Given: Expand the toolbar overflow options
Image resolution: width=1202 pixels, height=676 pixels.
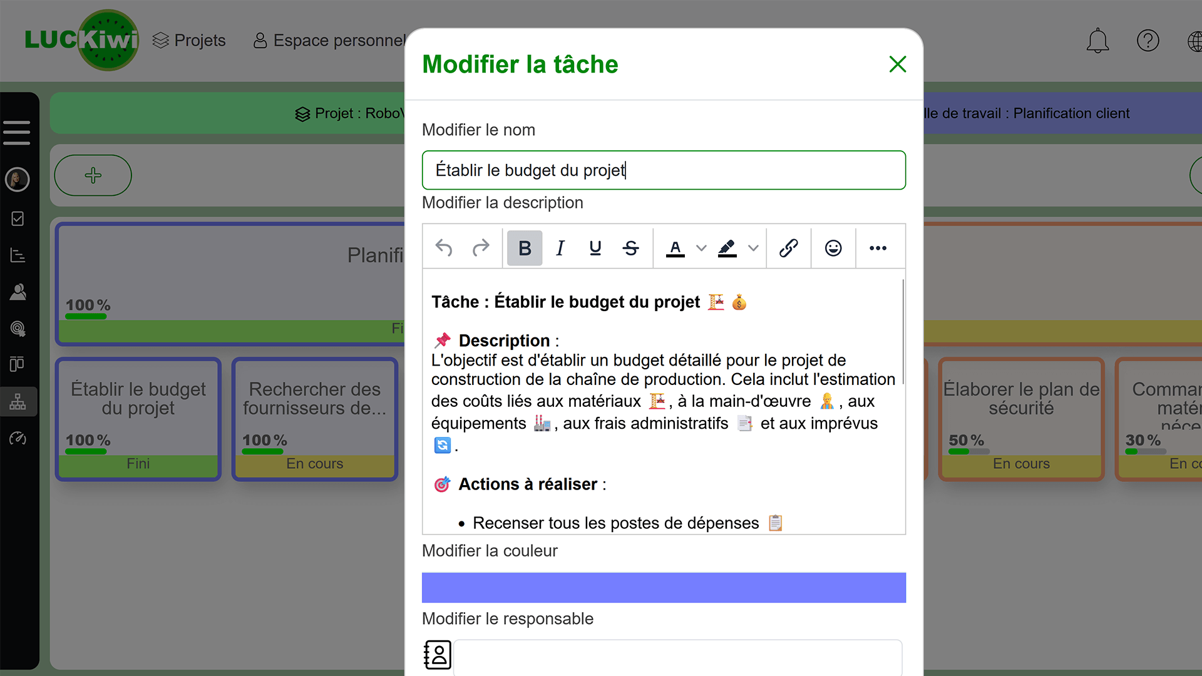Looking at the screenshot, I should pyautogui.click(x=878, y=248).
